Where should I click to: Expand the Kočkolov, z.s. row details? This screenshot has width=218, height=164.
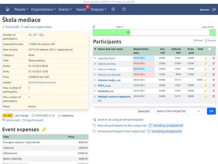coord(95,91)
